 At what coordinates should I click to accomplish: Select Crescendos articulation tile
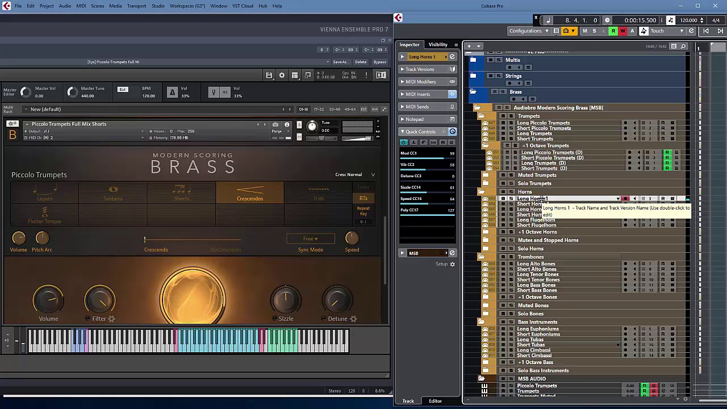(250, 193)
